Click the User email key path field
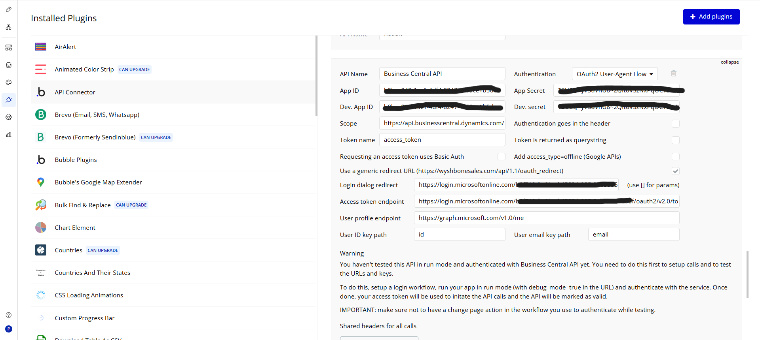Screen dimensions: 760x340 (634, 235)
